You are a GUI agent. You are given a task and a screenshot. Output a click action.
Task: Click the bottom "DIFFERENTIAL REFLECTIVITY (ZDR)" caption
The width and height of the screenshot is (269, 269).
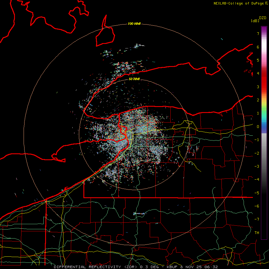(95, 267)
